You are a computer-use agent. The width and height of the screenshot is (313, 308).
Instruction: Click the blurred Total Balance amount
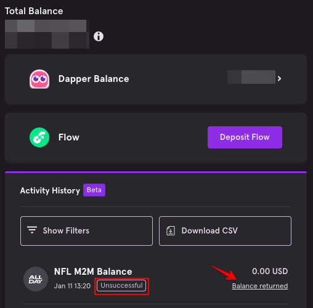[47, 34]
